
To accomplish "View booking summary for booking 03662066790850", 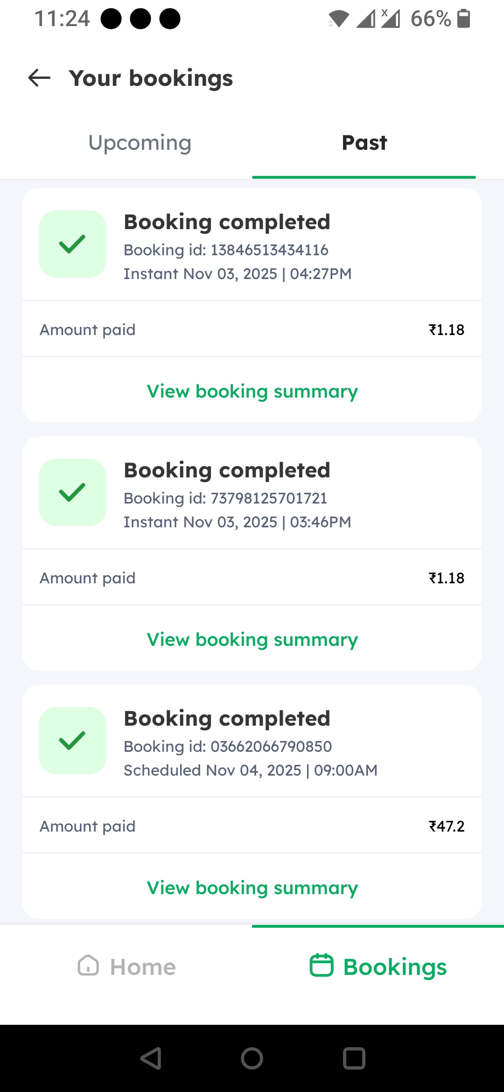I will click(x=252, y=888).
